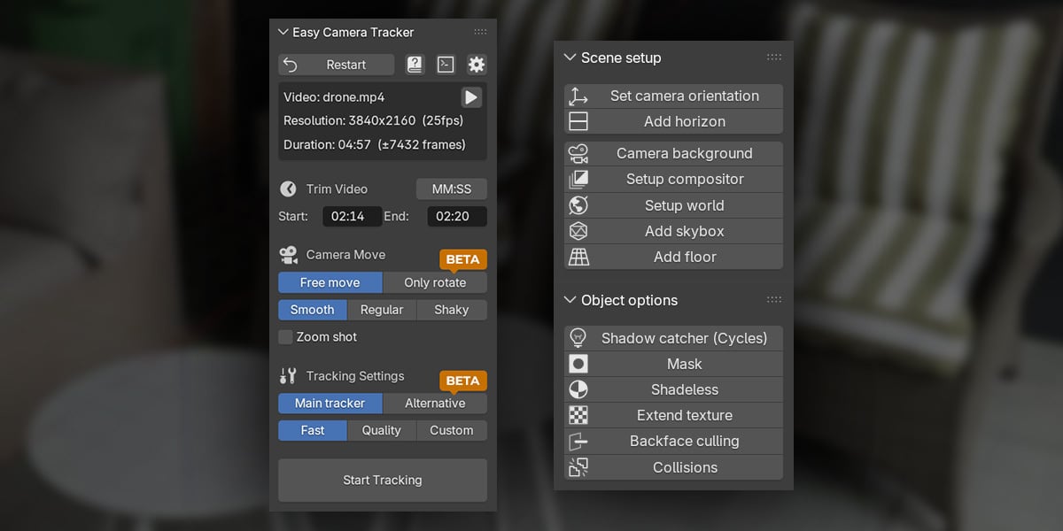Collapse the Scene setup section
Viewport: 1063px width, 531px height.
[x=570, y=58]
